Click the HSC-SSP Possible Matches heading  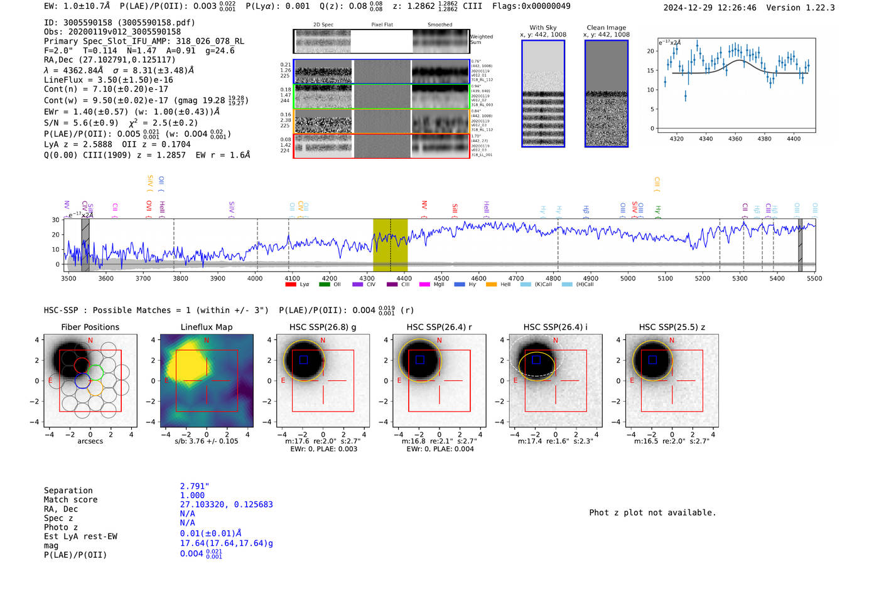pos(156,310)
